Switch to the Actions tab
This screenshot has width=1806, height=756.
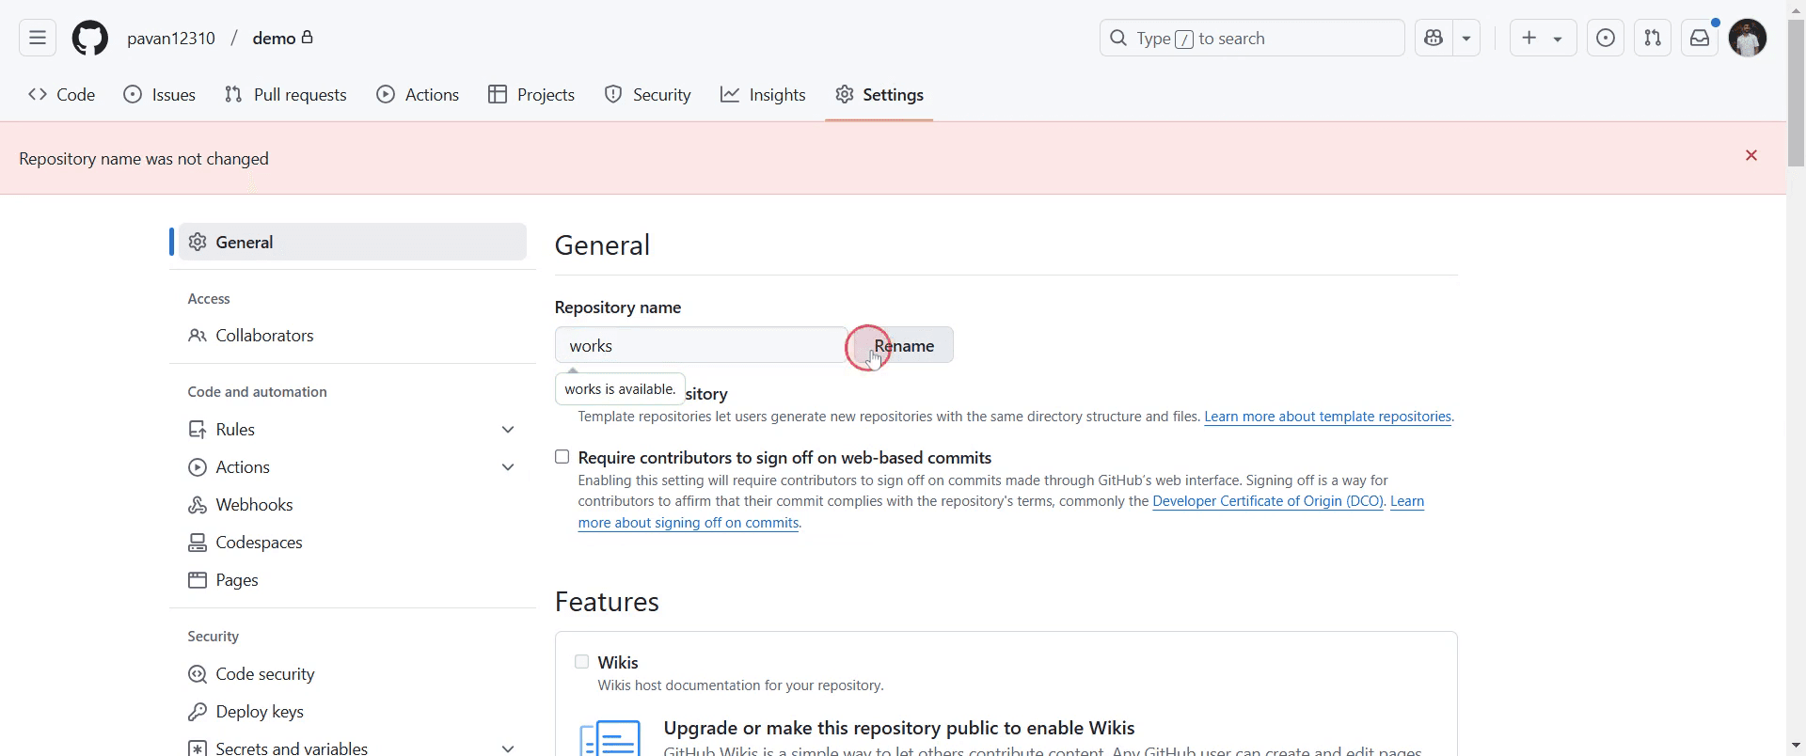[418, 95]
